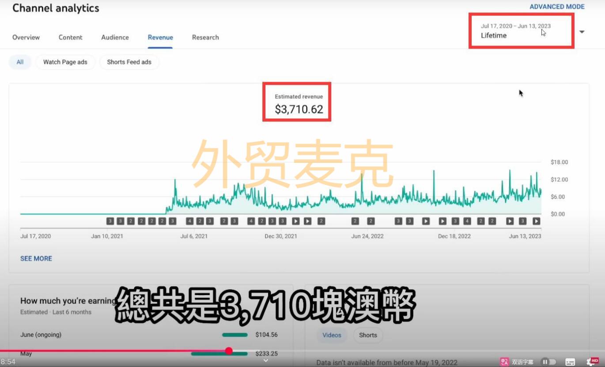The image size is (605, 367).
Task: Click play-icon marker above Jun 13, 2023 label
Action: pyautogui.click(x=536, y=221)
